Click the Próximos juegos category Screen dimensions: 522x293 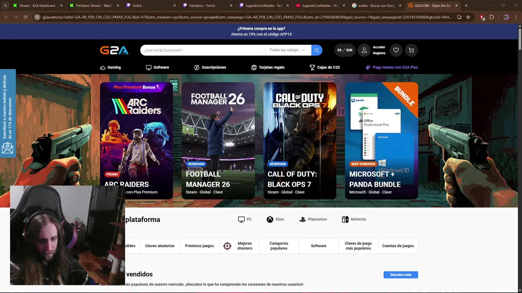pos(199,246)
